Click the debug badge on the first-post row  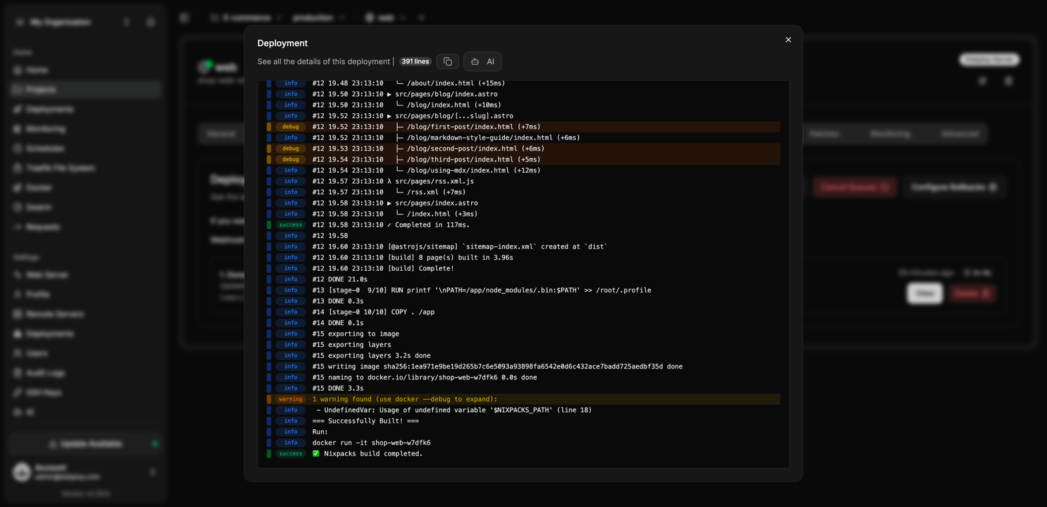pyautogui.click(x=291, y=127)
